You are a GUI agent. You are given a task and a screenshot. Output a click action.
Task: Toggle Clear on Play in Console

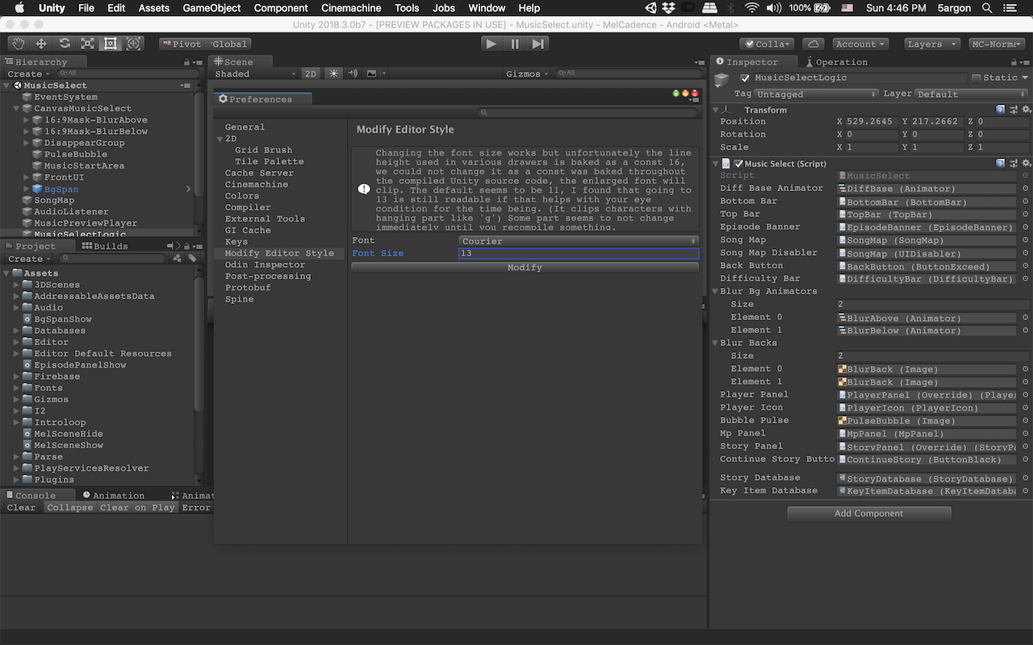coord(137,507)
